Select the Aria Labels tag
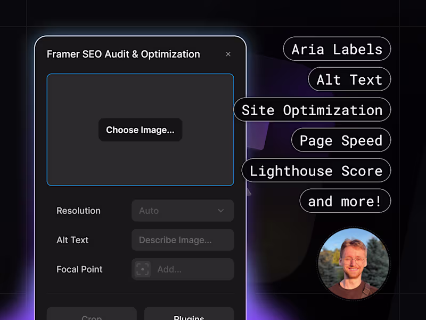Screen dimensions: 426x320 (x=337, y=49)
